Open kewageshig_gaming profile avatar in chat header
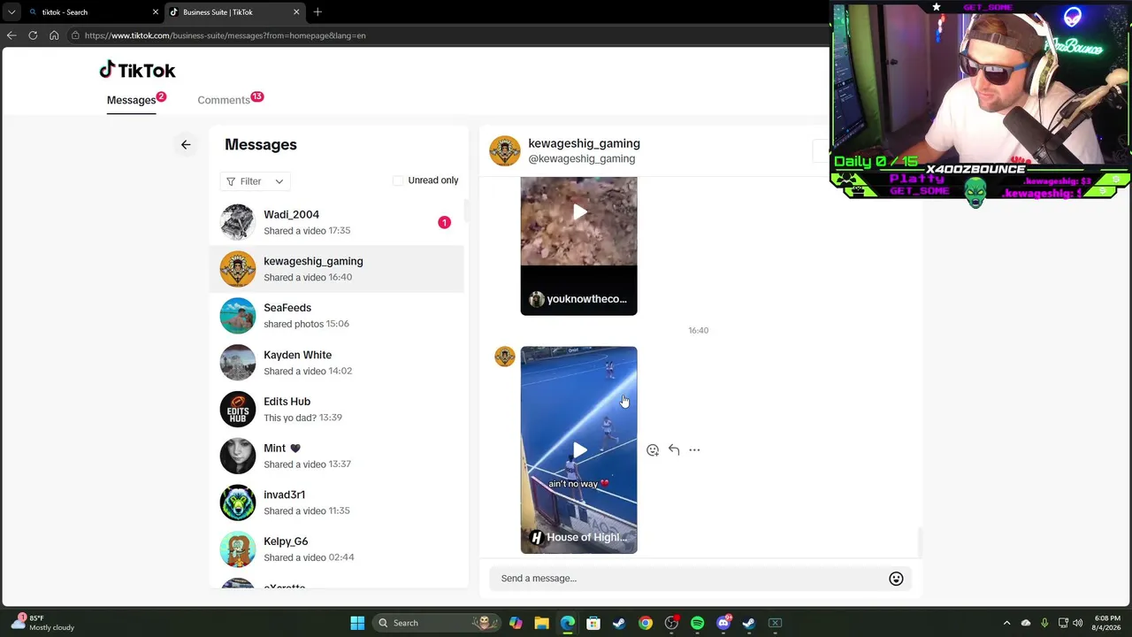 505,150
